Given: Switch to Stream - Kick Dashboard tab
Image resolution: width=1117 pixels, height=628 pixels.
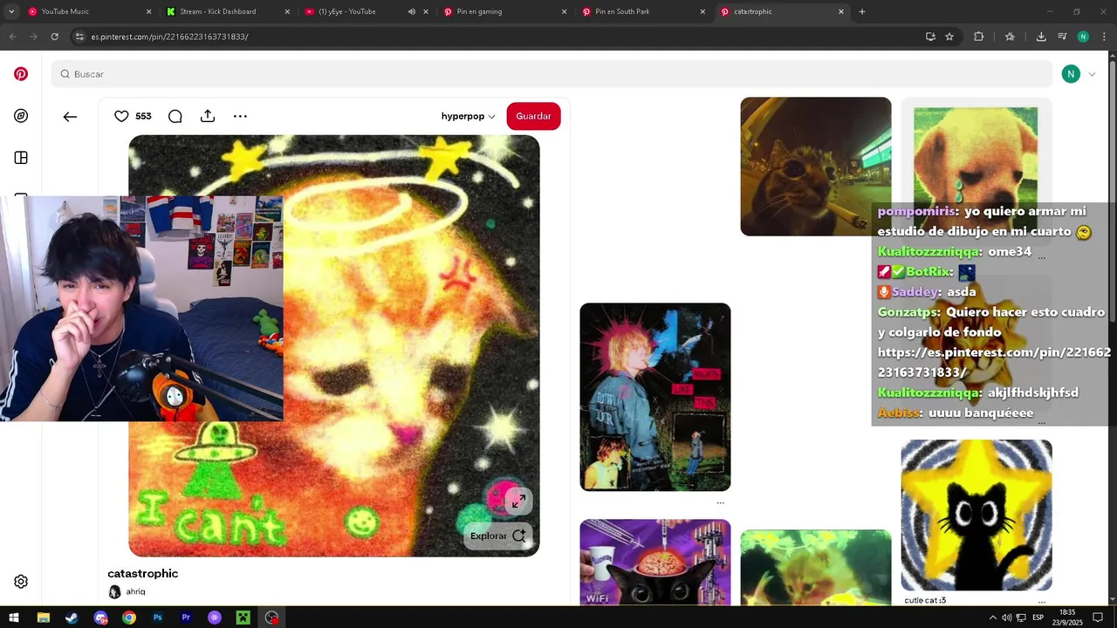Looking at the screenshot, I should (x=227, y=11).
